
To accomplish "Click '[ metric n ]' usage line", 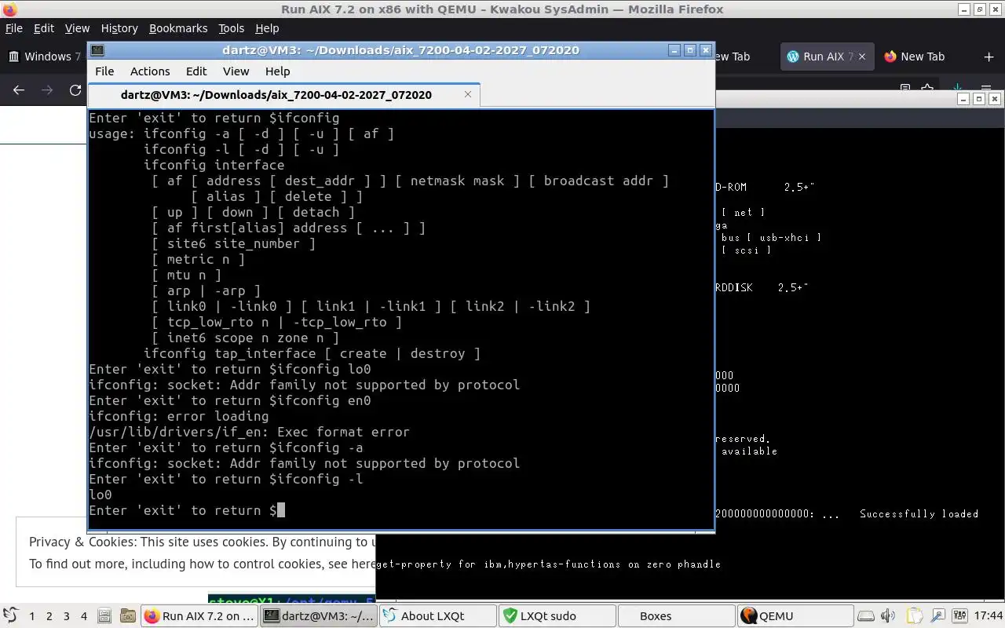I will [198, 259].
